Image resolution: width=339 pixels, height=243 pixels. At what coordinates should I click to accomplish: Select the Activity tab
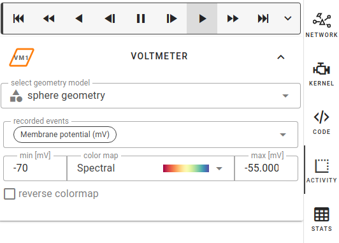pos(322,170)
